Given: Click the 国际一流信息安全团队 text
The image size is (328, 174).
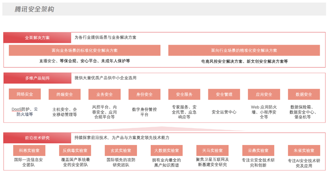Looking at the screenshot, I should [x=28, y=162].
